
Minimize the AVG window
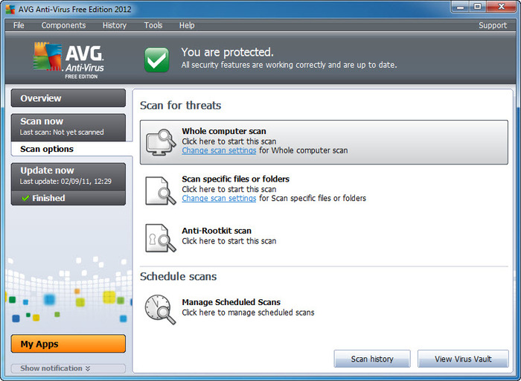(461, 7)
